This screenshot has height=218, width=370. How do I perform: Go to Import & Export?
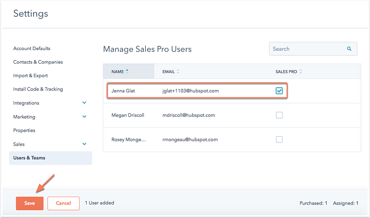30,76
